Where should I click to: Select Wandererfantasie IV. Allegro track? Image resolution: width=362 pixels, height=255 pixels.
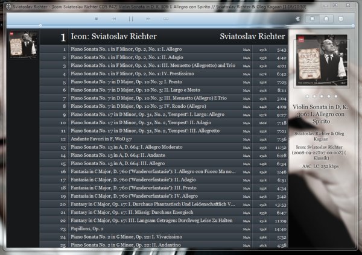164,196
